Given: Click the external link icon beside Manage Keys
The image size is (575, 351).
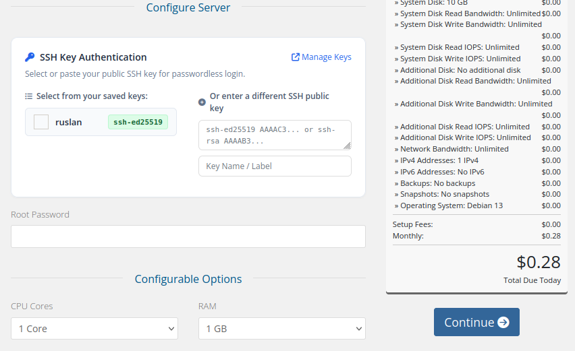Looking at the screenshot, I should click(x=295, y=57).
